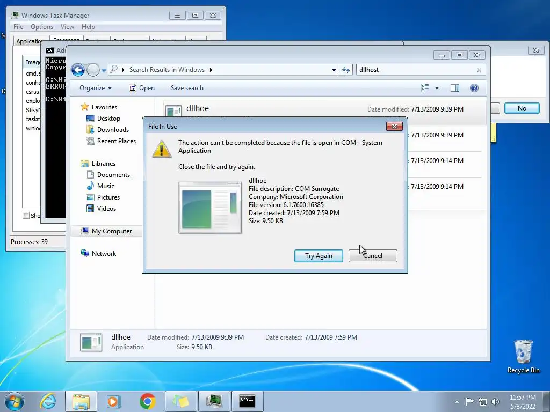Open network tray icon
Image resolution: width=550 pixels, height=412 pixels.
(x=483, y=402)
